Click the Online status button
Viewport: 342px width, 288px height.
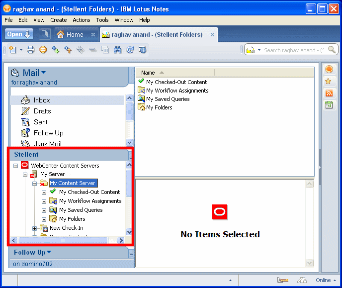coord(326,280)
